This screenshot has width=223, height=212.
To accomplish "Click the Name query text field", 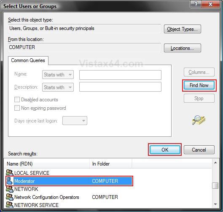I will [120, 75].
